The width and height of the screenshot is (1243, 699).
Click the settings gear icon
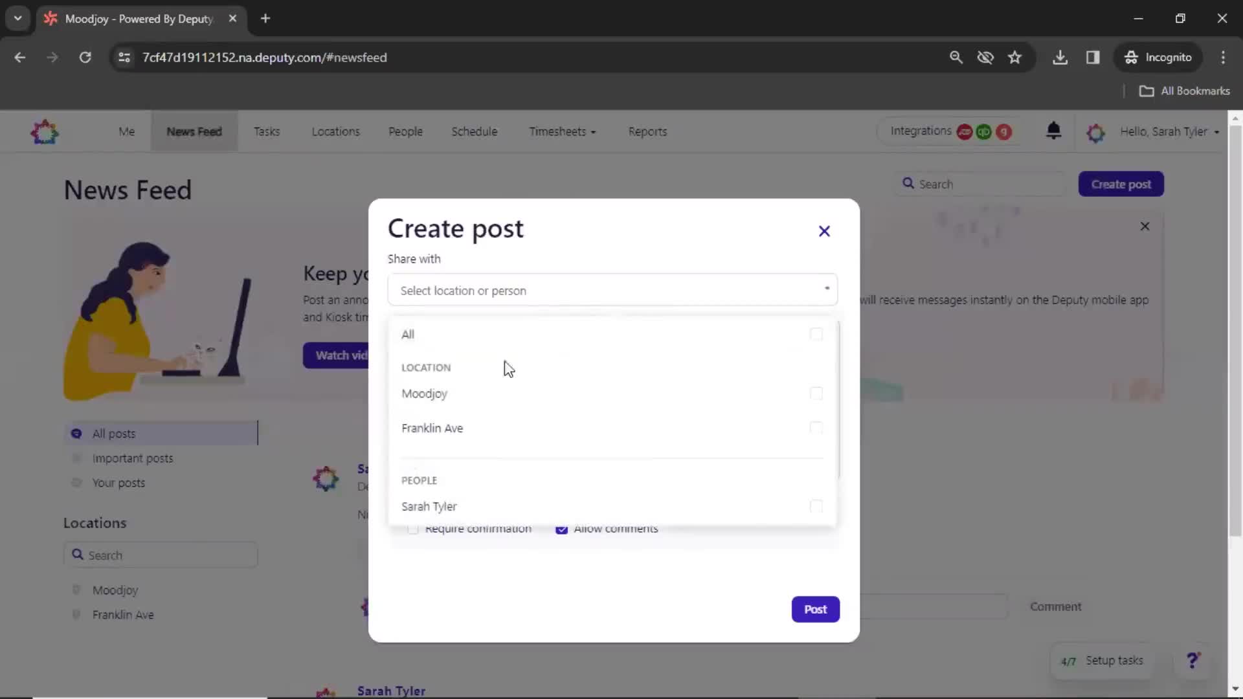tap(1096, 131)
